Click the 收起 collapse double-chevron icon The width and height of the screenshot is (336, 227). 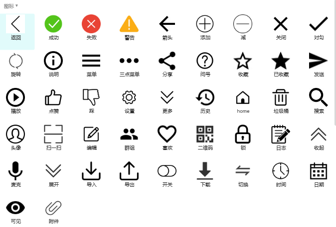(319, 134)
